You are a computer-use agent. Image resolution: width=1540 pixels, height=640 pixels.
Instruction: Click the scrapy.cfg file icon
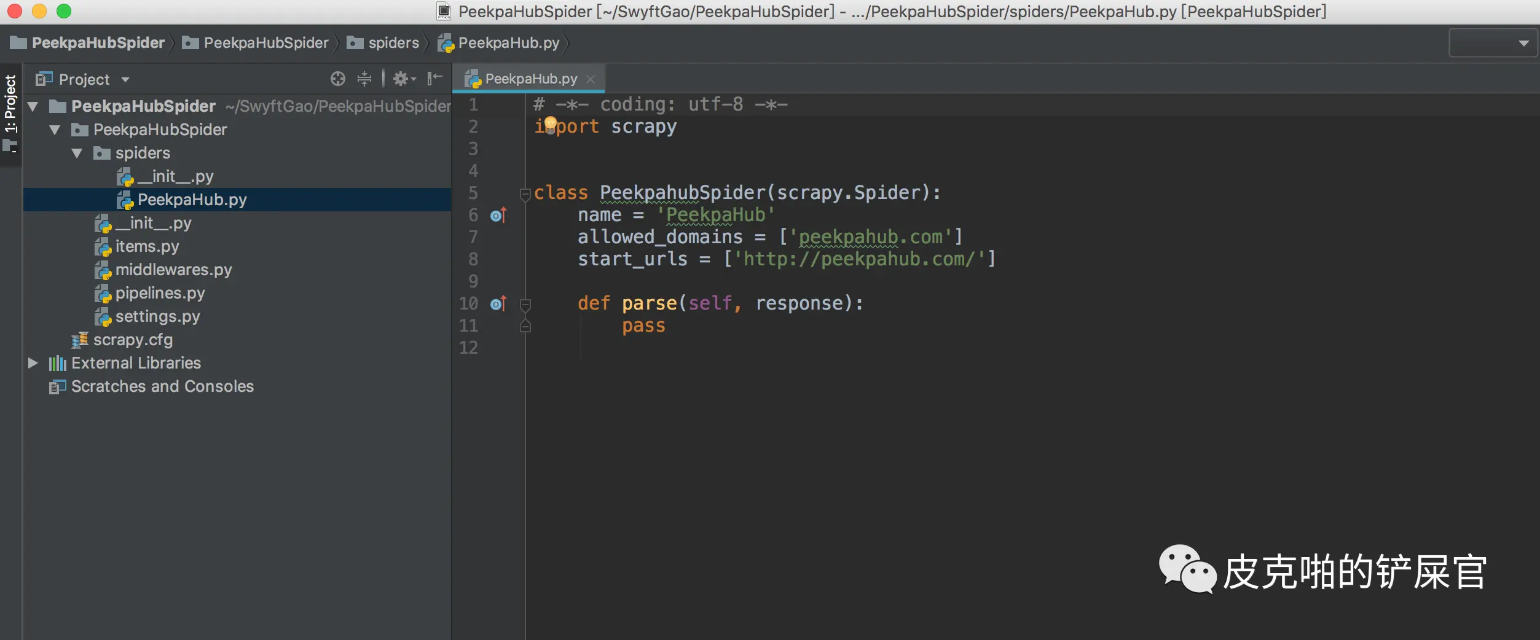(80, 340)
